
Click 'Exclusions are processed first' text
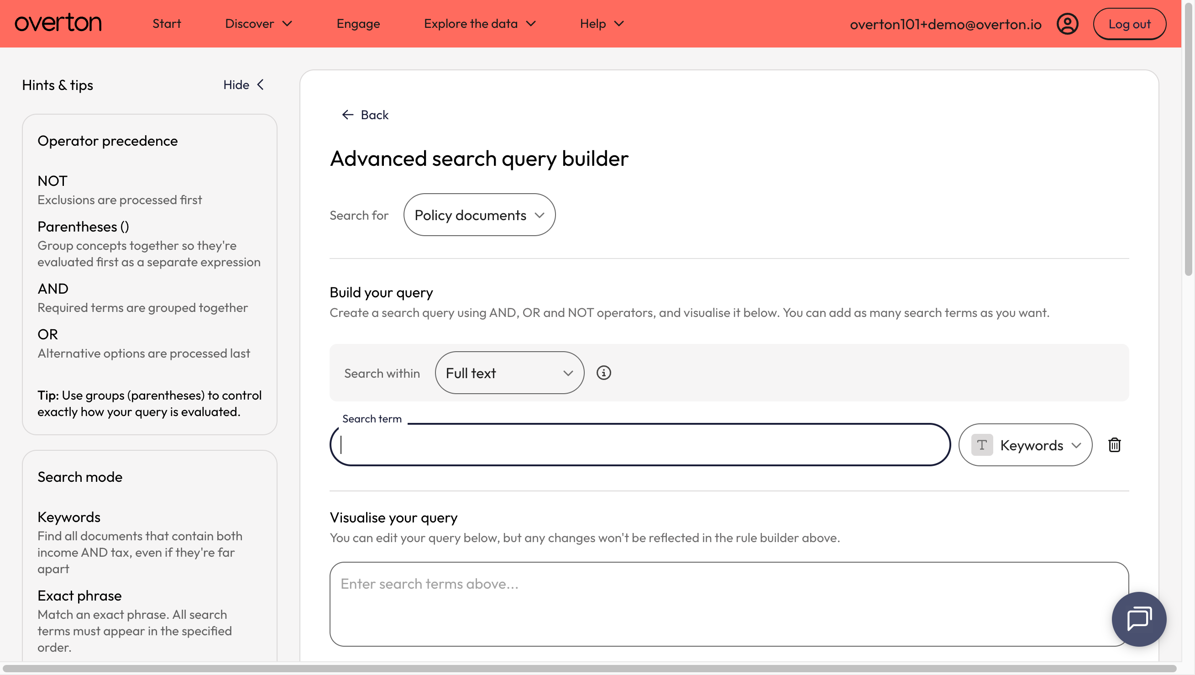[120, 200]
